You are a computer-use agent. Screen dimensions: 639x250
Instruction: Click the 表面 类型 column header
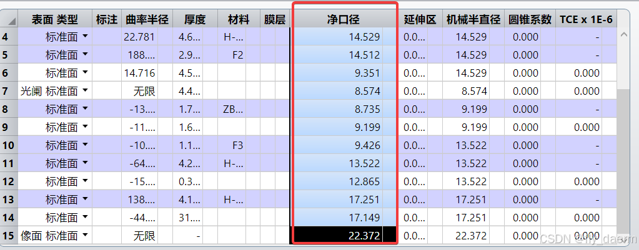[55, 19]
